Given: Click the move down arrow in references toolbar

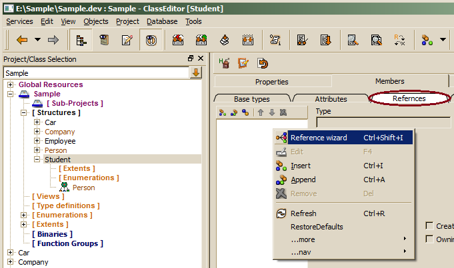Looking at the screenshot, I should coord(272,112).
